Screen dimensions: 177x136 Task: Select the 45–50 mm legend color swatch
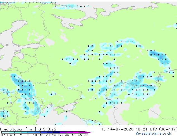pos(82,132)
